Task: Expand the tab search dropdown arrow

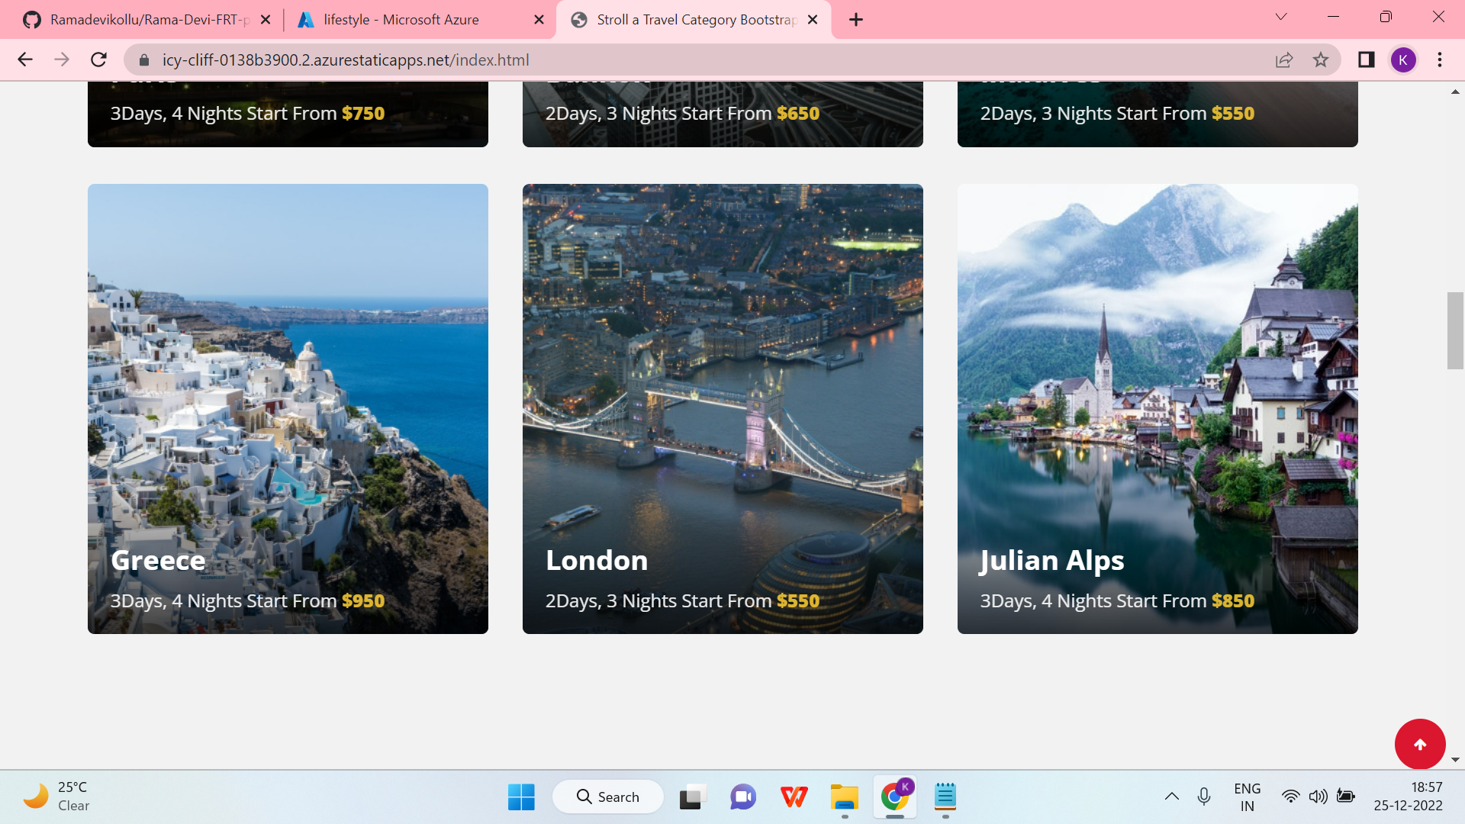Action: [1281, 17]
